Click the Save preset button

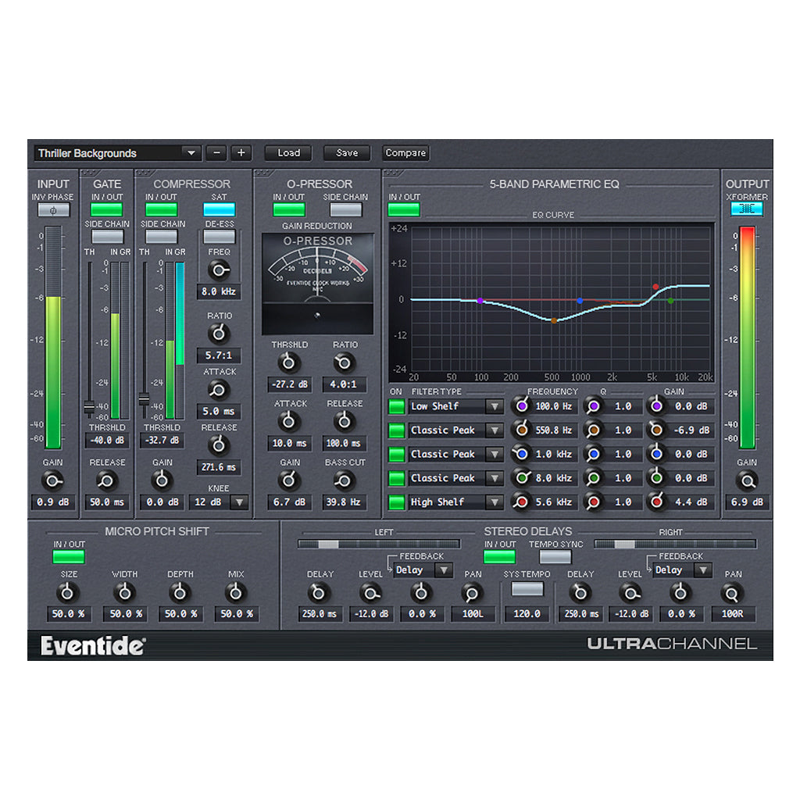coord(346,152)
